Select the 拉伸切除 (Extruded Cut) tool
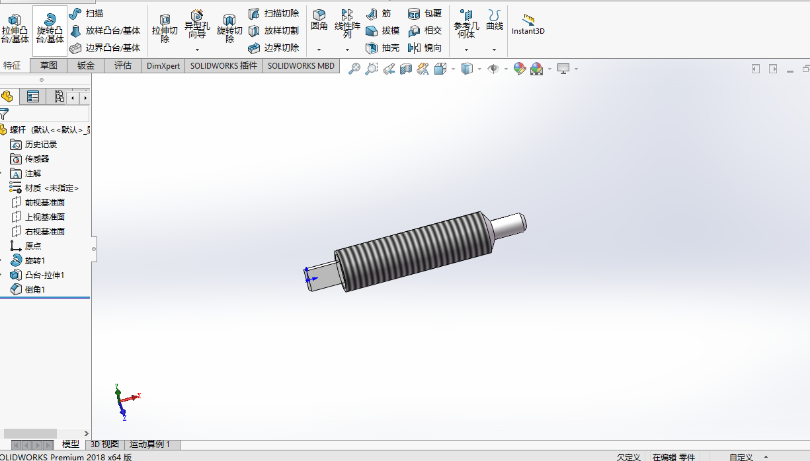 165,26
